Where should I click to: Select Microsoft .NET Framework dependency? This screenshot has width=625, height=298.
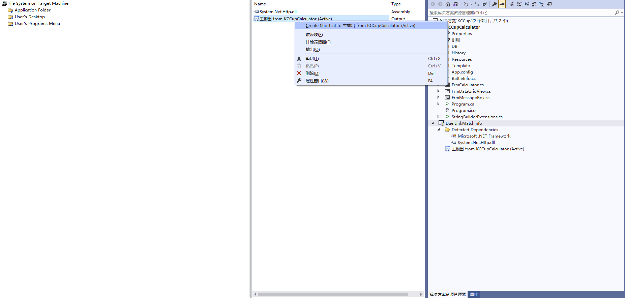coord(484,136)
